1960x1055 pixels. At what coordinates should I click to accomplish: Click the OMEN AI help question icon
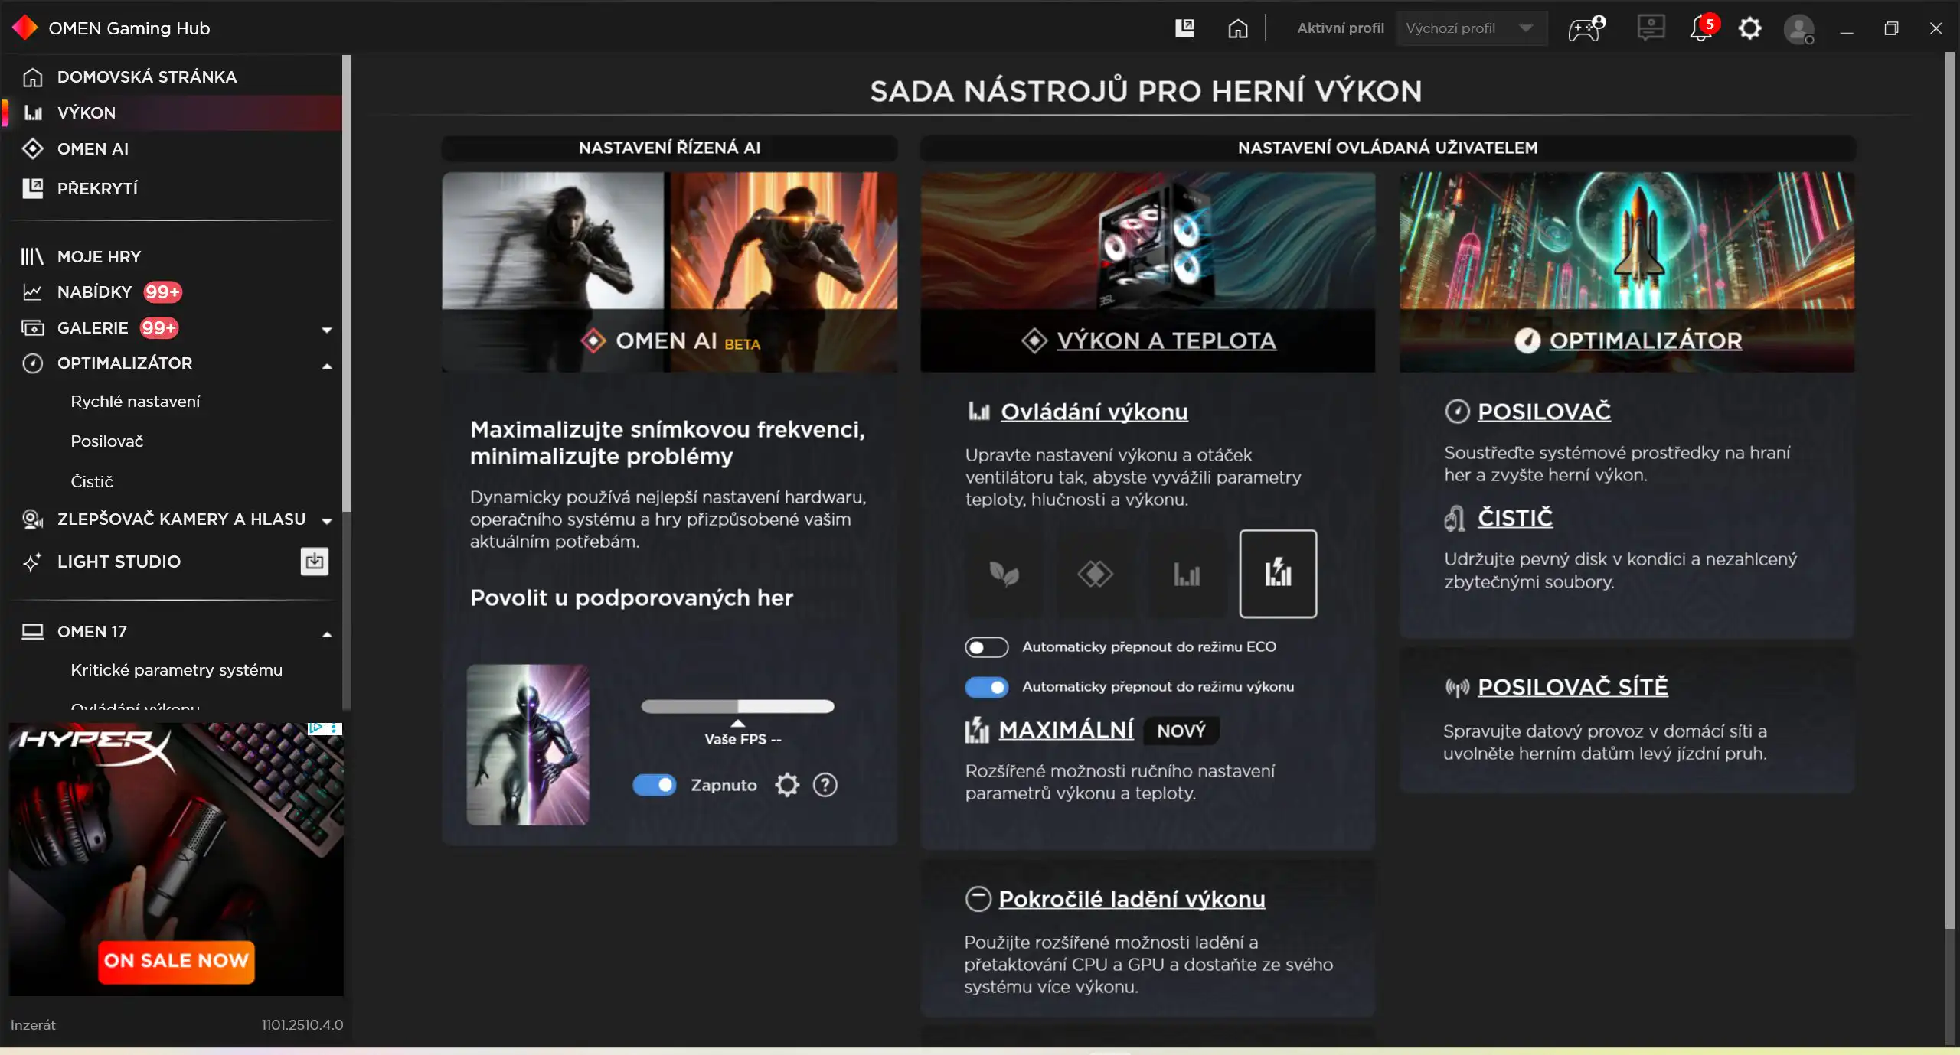point(825,784)
